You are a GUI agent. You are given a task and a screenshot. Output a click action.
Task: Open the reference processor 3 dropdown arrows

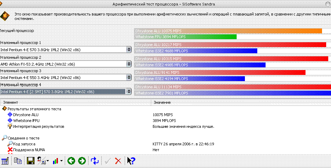128,78
